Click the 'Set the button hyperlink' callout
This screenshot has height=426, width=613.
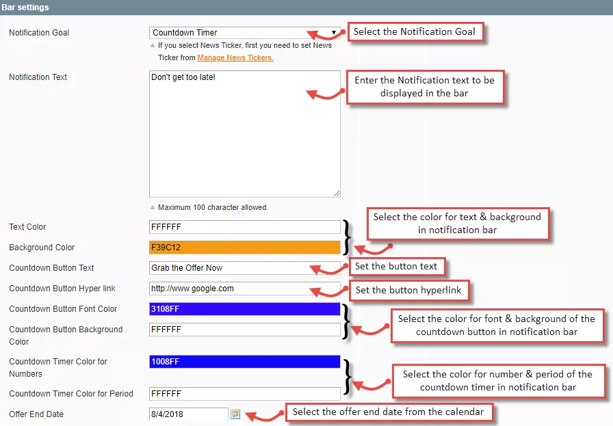coord(408,291)
